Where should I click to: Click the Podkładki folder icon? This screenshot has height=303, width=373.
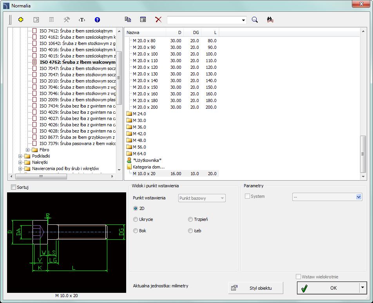(27, 156)
